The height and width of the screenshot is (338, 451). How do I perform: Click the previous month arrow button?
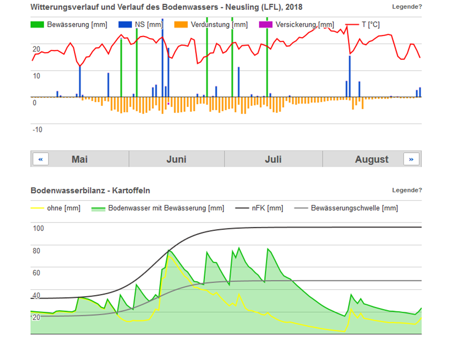coord(40,159)
